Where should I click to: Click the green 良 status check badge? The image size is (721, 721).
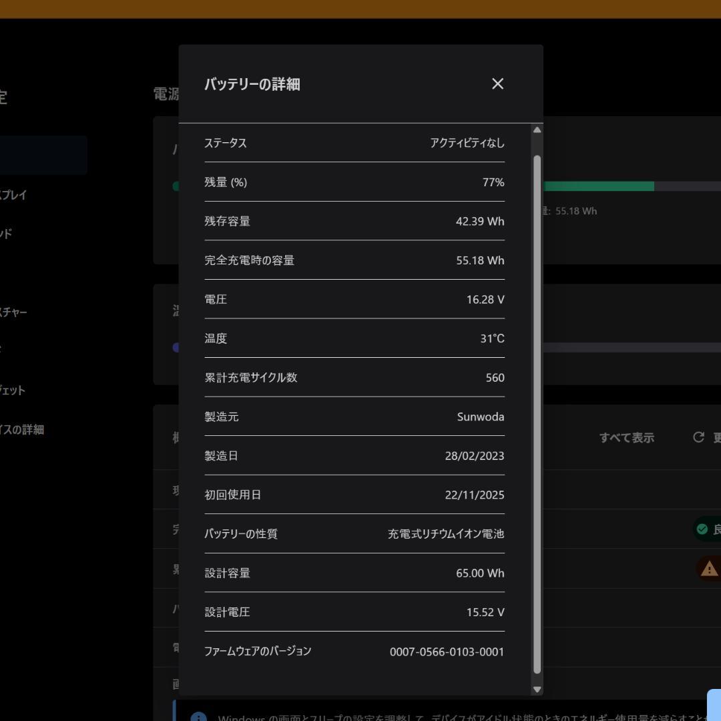[x=702, y=529]
